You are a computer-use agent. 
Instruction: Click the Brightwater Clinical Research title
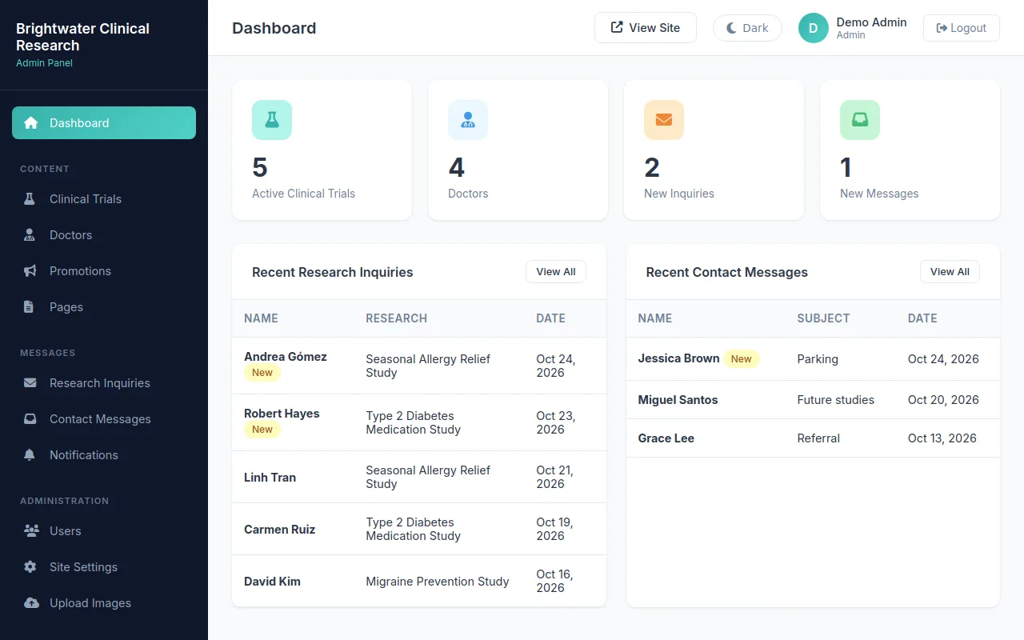(x=82, y=37)
